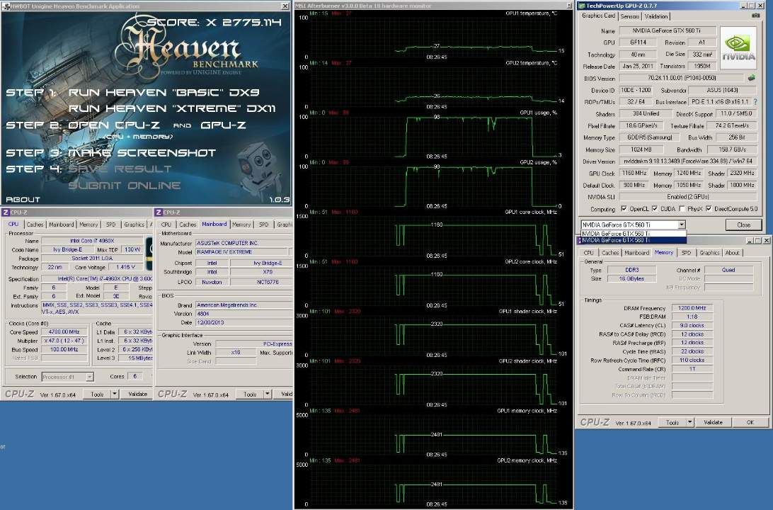This screenshot has height=510, width=773.
Task: Click CAS# Latency value 9.0 clocks
Action: [692, 326]
